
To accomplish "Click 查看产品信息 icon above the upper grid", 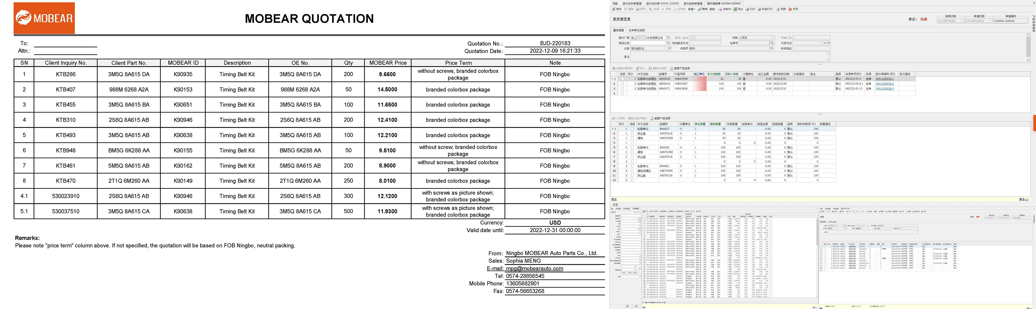I will pos(671,68).
